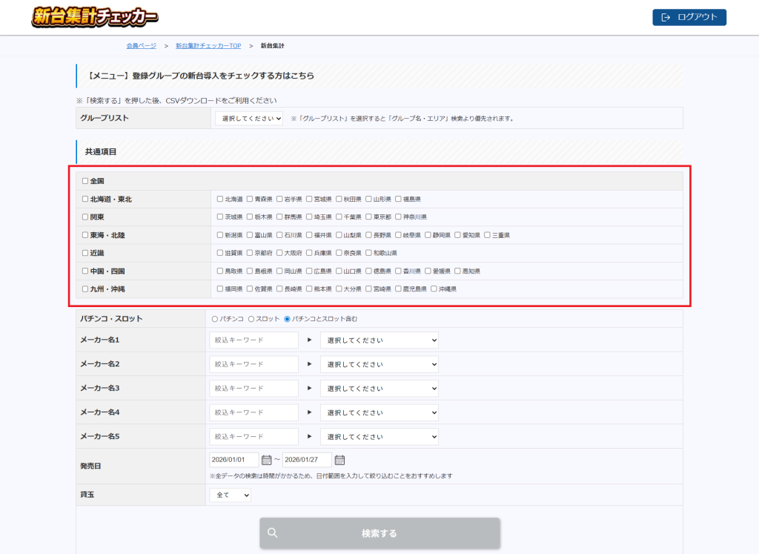The image size is (759, 554).
Task: Open the start date calendar picker
Action: coord(267,460)
